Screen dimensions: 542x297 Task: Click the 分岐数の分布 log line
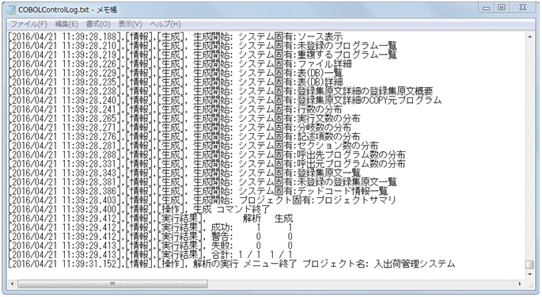pyautogui.click(x=180, y=127)
